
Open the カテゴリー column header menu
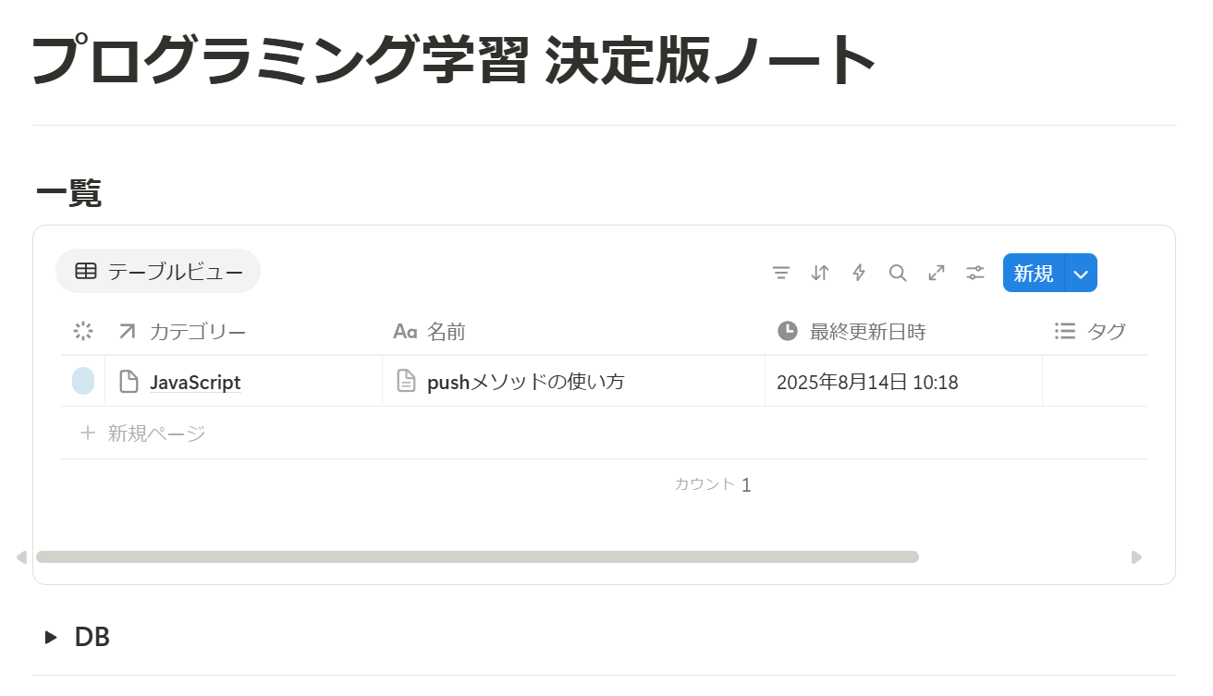197,331
